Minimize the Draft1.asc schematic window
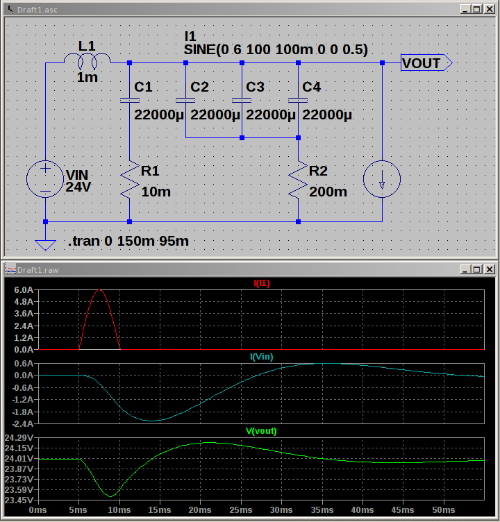The image size is (500, 522). [465, 9]
